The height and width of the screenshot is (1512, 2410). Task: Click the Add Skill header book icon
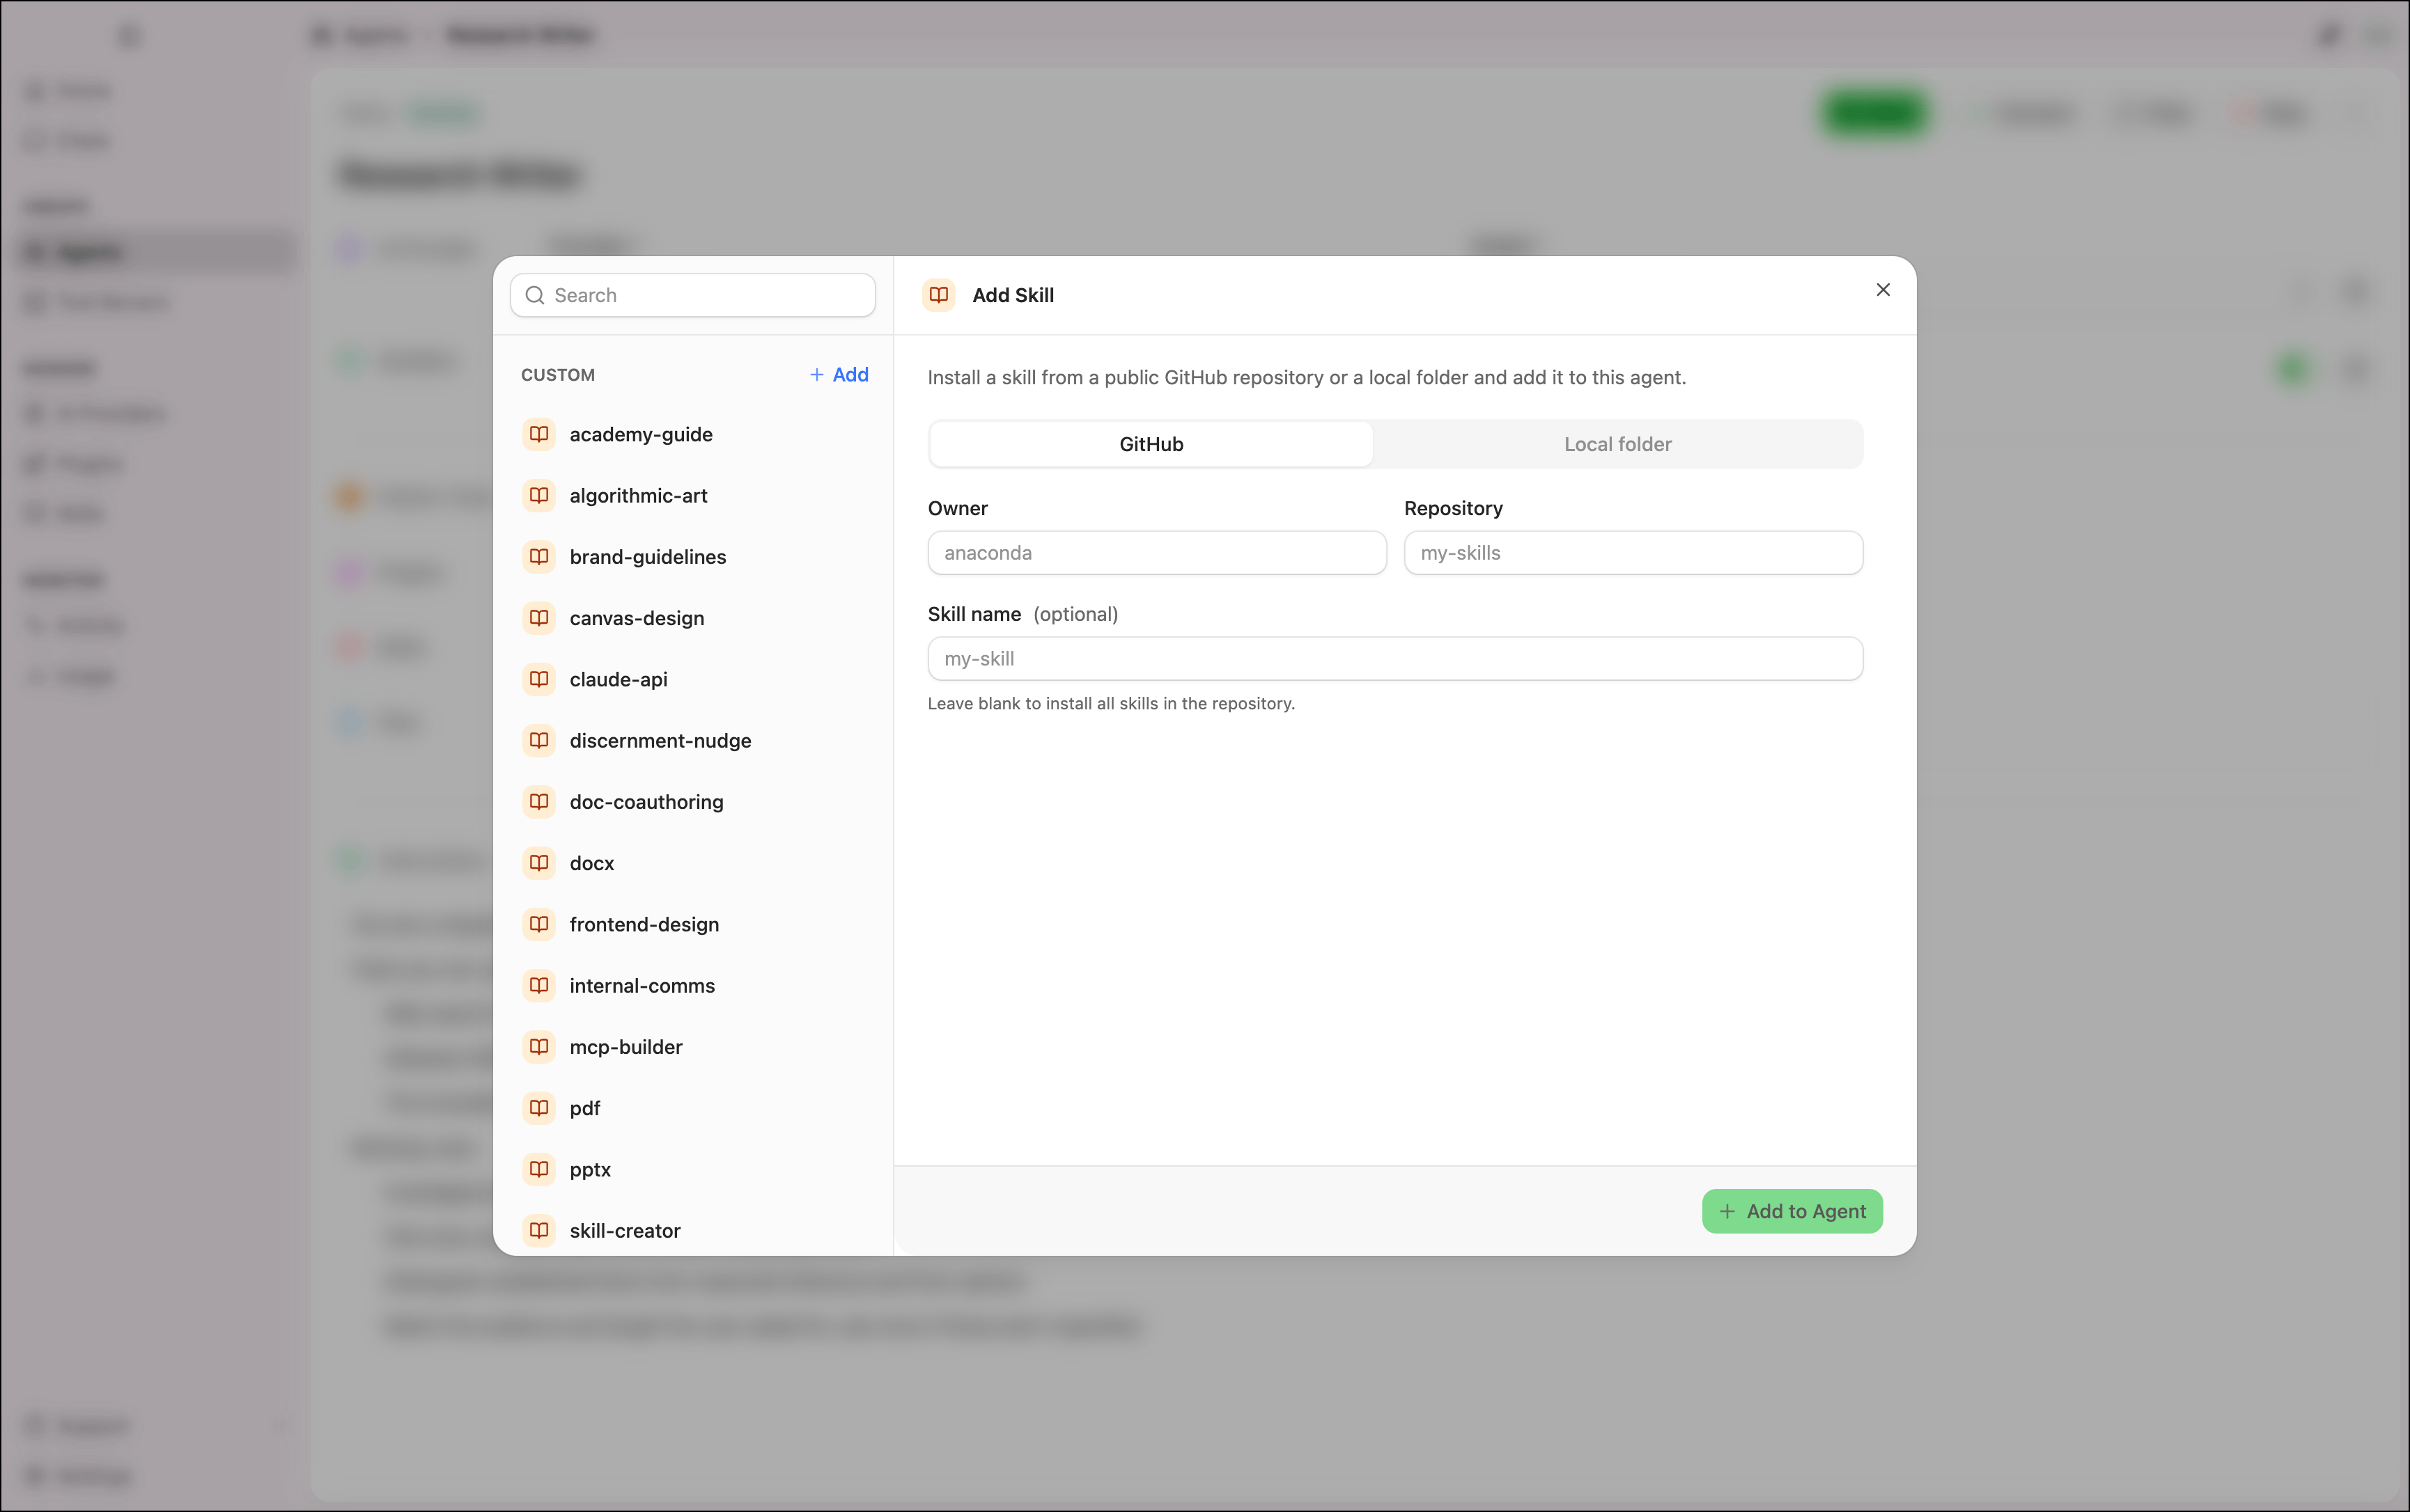(x=938, y=295)
